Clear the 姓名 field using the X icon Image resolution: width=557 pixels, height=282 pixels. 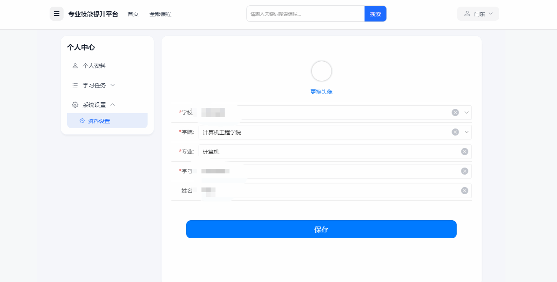464,191
